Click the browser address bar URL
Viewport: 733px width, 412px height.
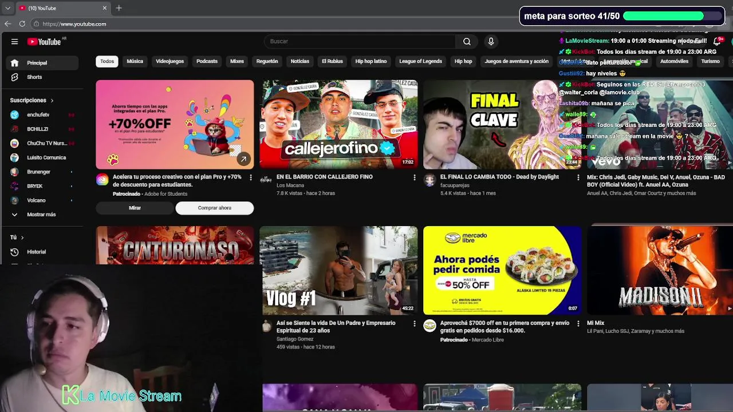pos(74,23)
